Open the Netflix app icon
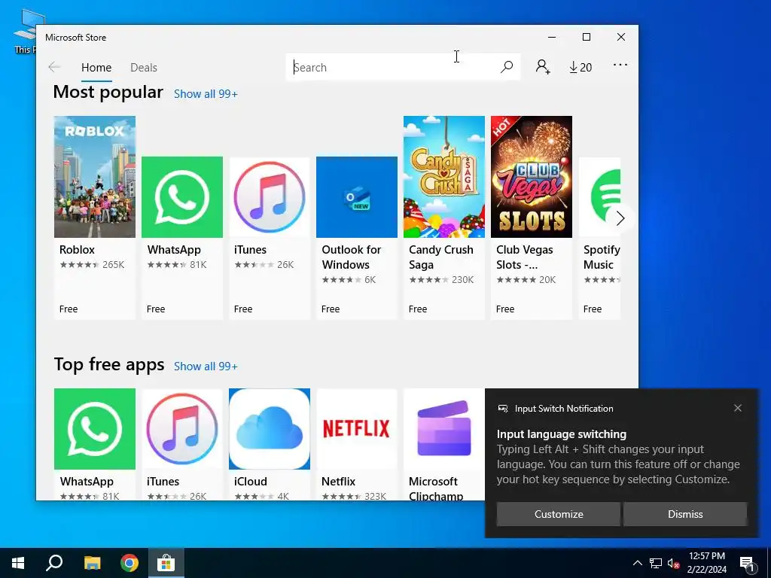771x578 pixels. point(356,429)
